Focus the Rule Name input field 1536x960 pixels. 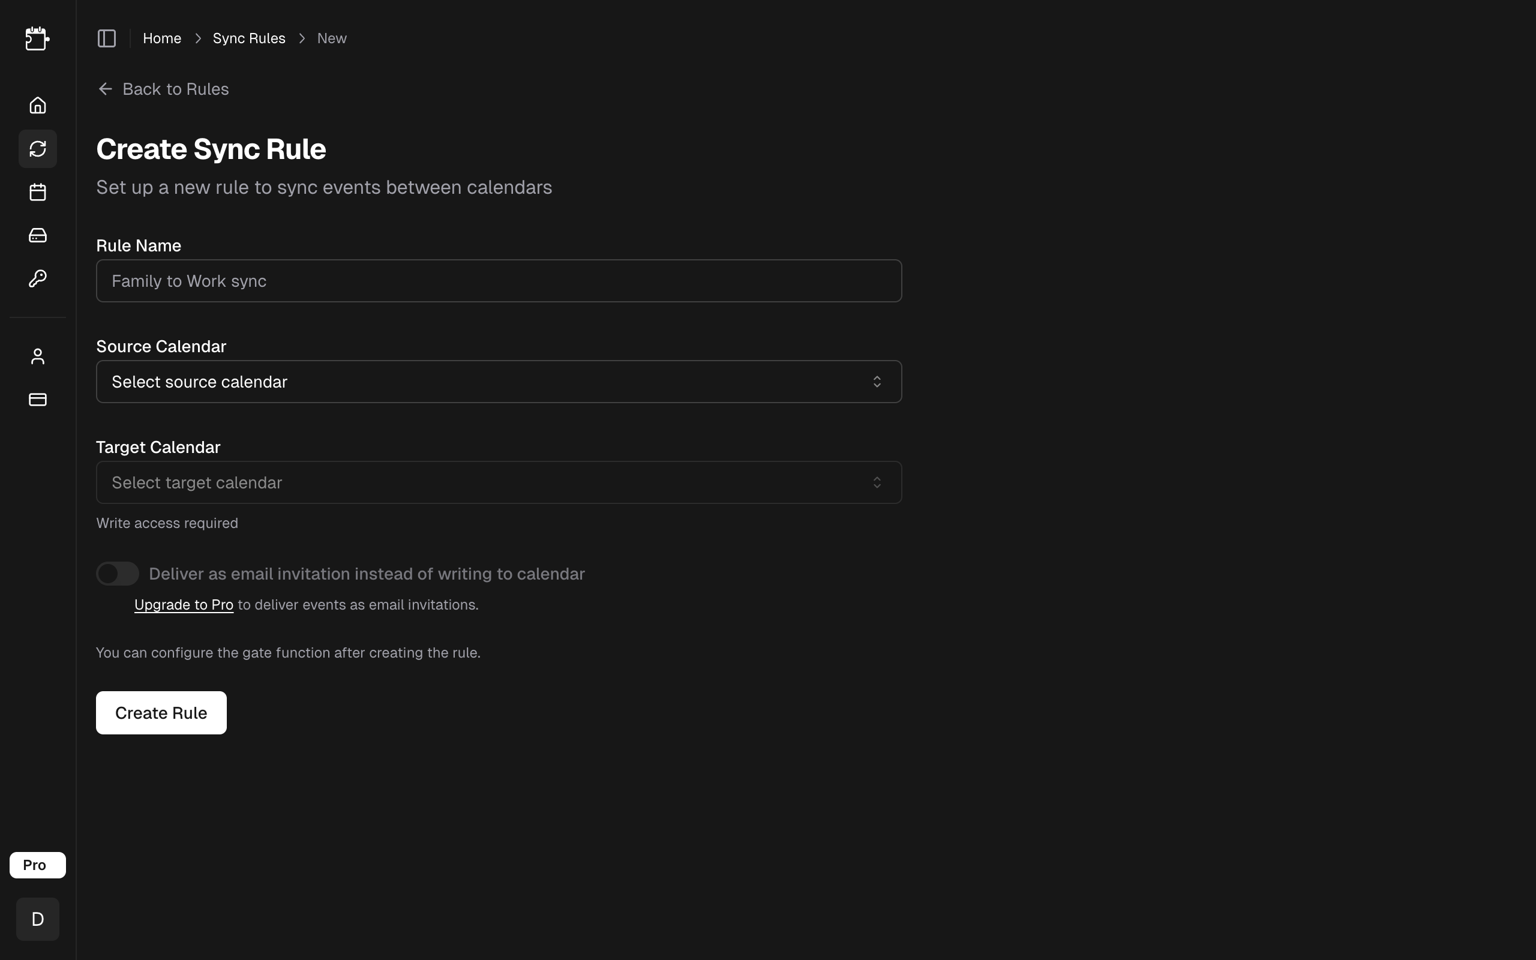(499, 281)
